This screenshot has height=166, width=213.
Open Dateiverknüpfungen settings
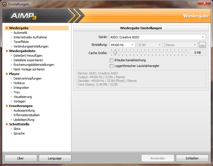27,78
